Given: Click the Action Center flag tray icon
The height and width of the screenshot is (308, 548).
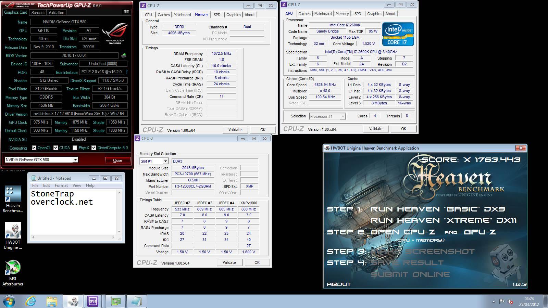Looking at the screenshot, I should pos(502,301).
